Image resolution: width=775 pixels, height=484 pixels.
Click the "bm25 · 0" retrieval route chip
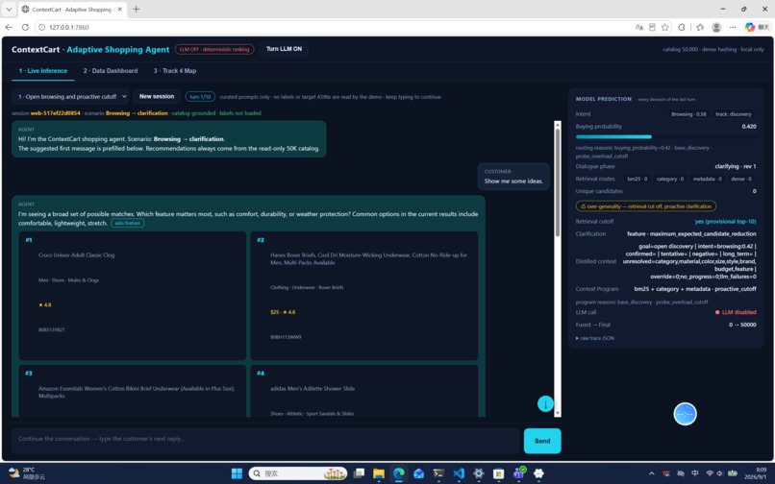pos(637,179)
